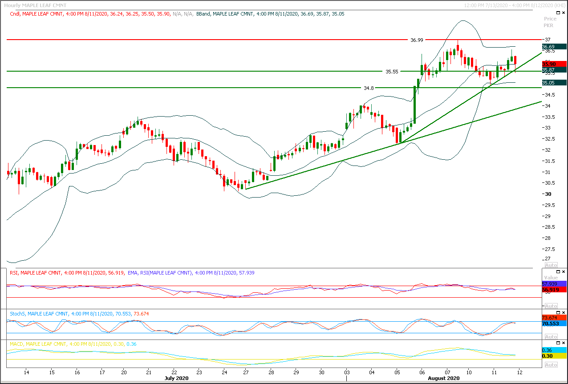Click date 11 on the time axis
The width and height of the screenshot is (568, 384).
click(495, 372)
